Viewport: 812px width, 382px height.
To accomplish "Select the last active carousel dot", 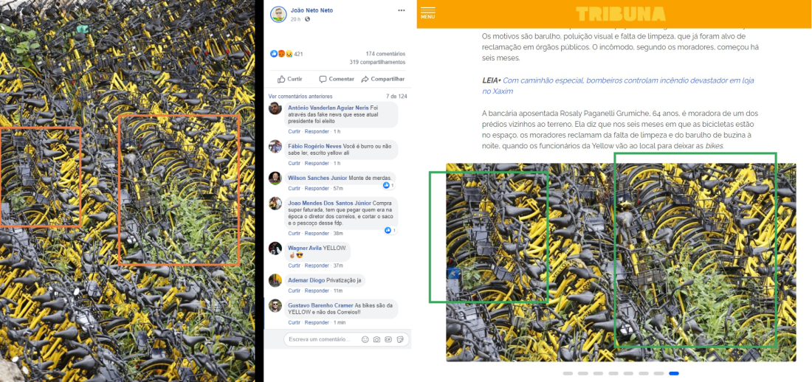I will [674, 373].
